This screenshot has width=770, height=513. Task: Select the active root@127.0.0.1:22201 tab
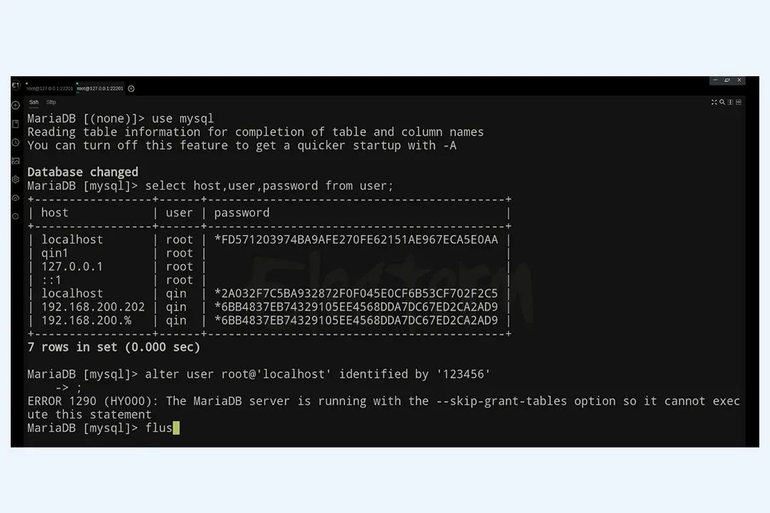click(x=101, y=88)
